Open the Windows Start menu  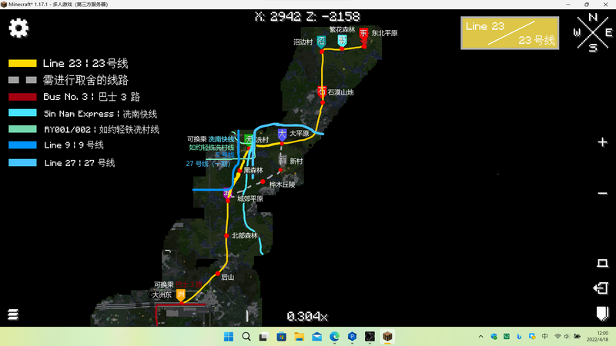[229, 337]
